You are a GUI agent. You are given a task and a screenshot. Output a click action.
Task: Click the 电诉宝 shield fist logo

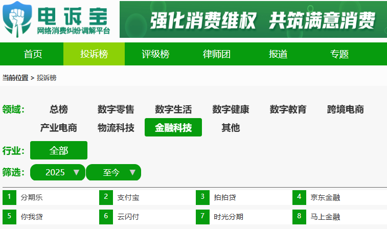pyautogui.click(x=17, y=19)
